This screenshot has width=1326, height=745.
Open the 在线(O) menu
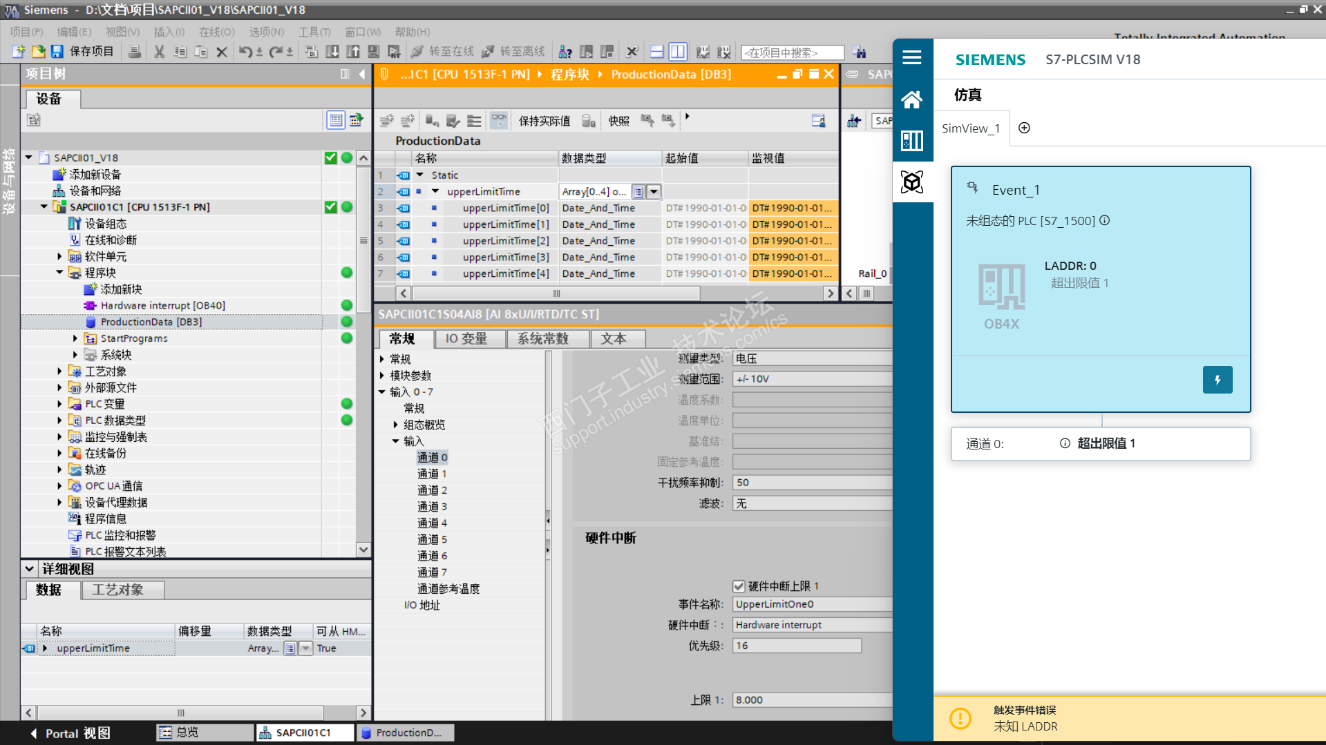(x=217, y=32)
